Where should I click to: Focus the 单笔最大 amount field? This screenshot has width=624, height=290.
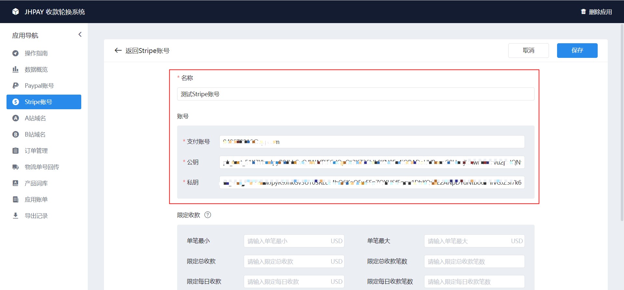474,241
